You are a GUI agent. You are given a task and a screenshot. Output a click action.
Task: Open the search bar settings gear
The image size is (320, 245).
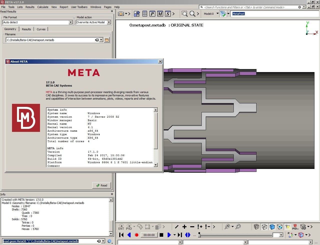click(299, 7)
